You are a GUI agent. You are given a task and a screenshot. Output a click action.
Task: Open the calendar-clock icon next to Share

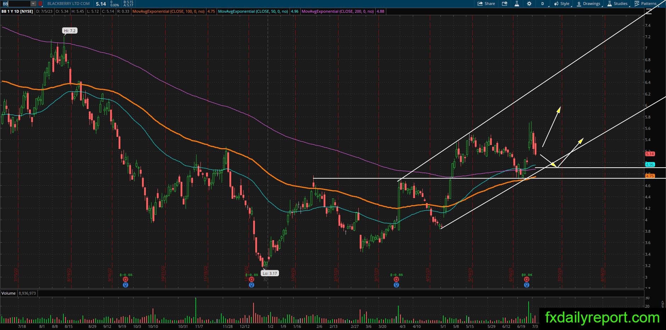tap(505, 4)
